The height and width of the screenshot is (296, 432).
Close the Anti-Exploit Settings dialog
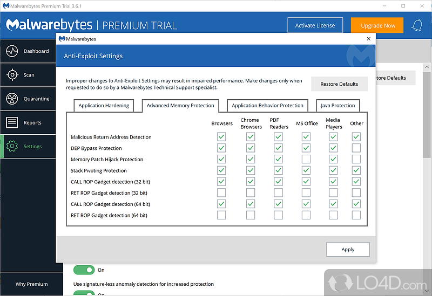coord(369,39)
